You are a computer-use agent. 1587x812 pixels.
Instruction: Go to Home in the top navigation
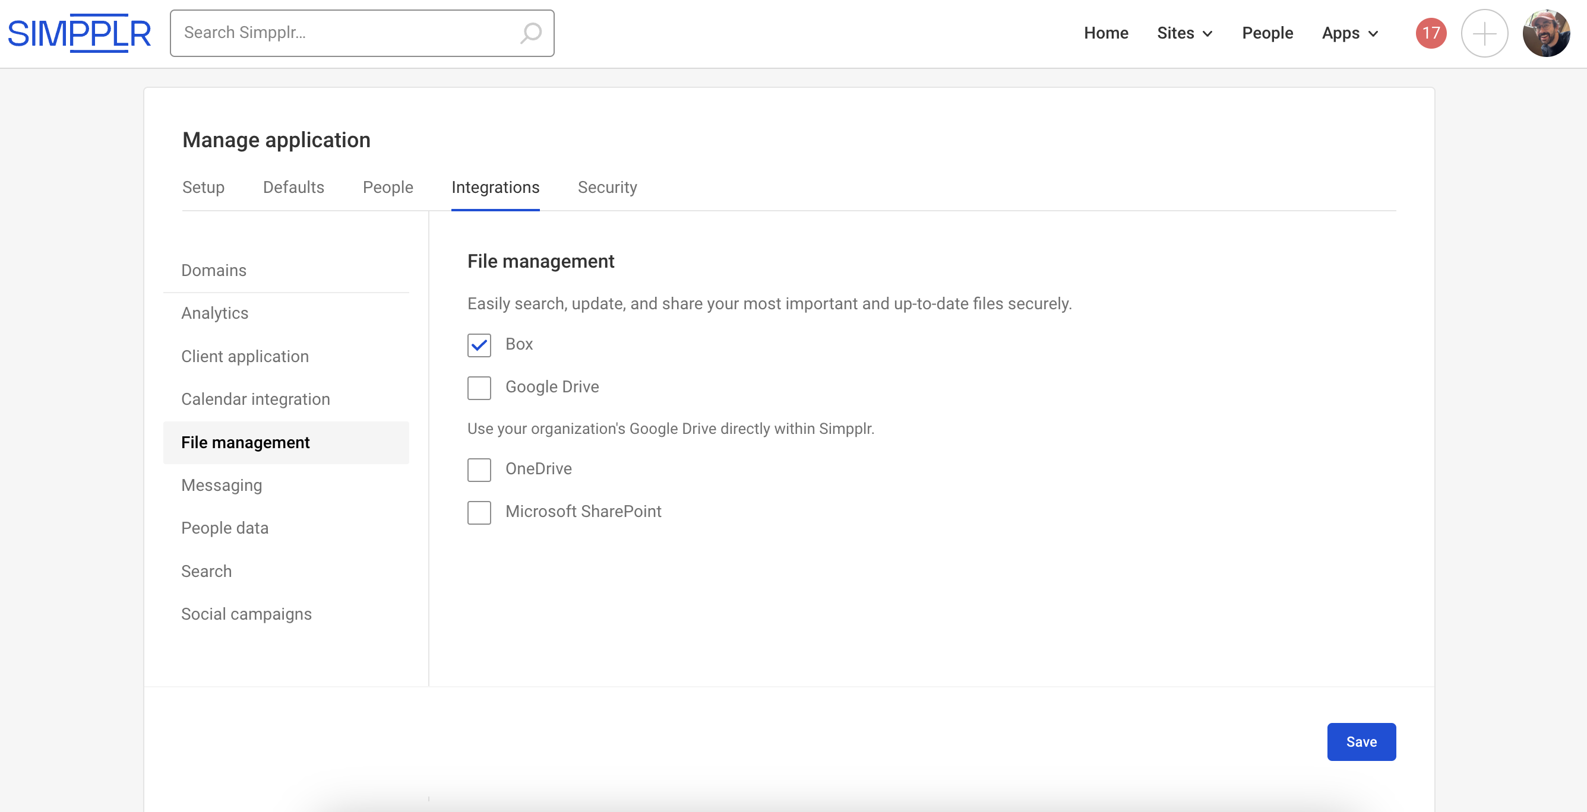coord(1105,33)
